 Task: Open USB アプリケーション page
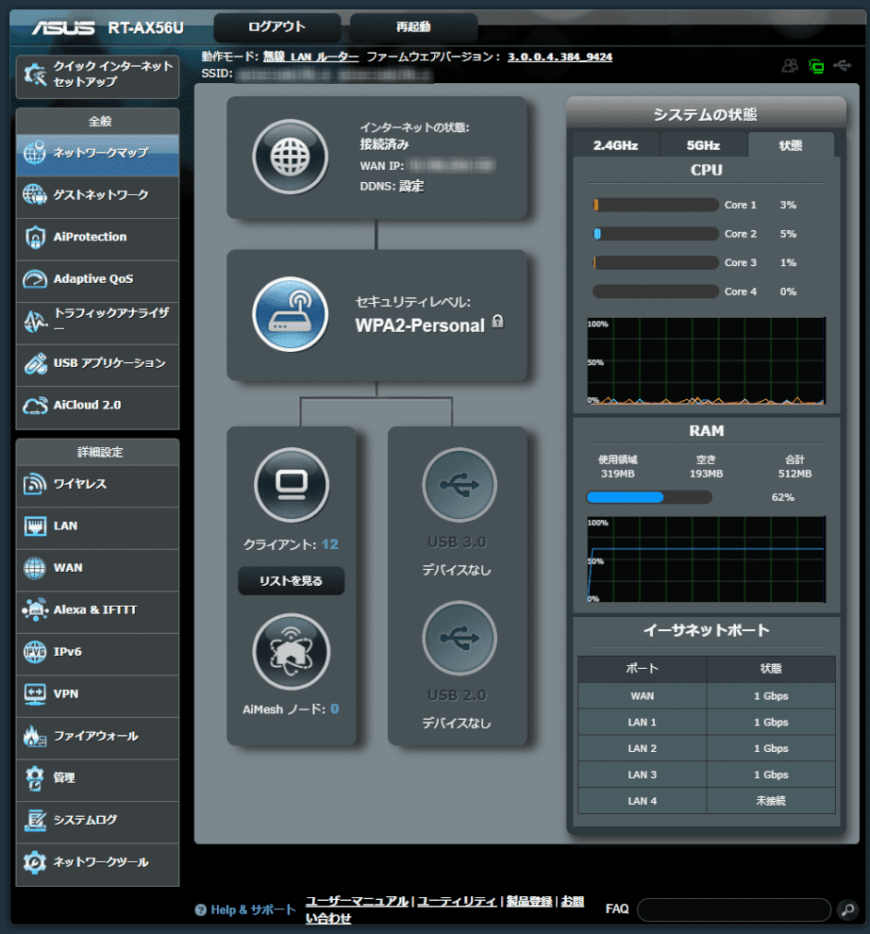[x=97, y=363]
